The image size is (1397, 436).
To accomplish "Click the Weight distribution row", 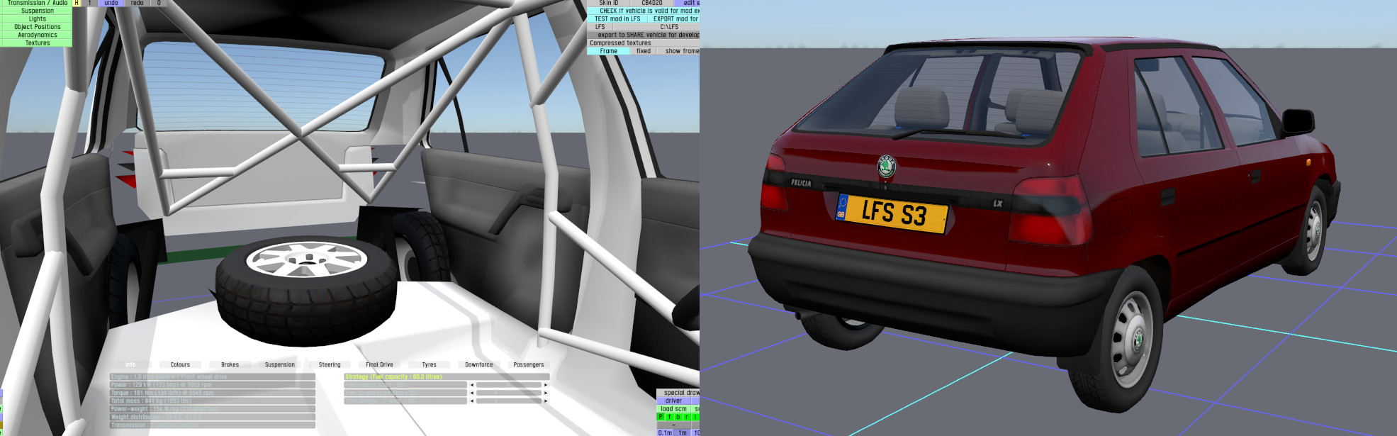I will (x=213, y=417).
